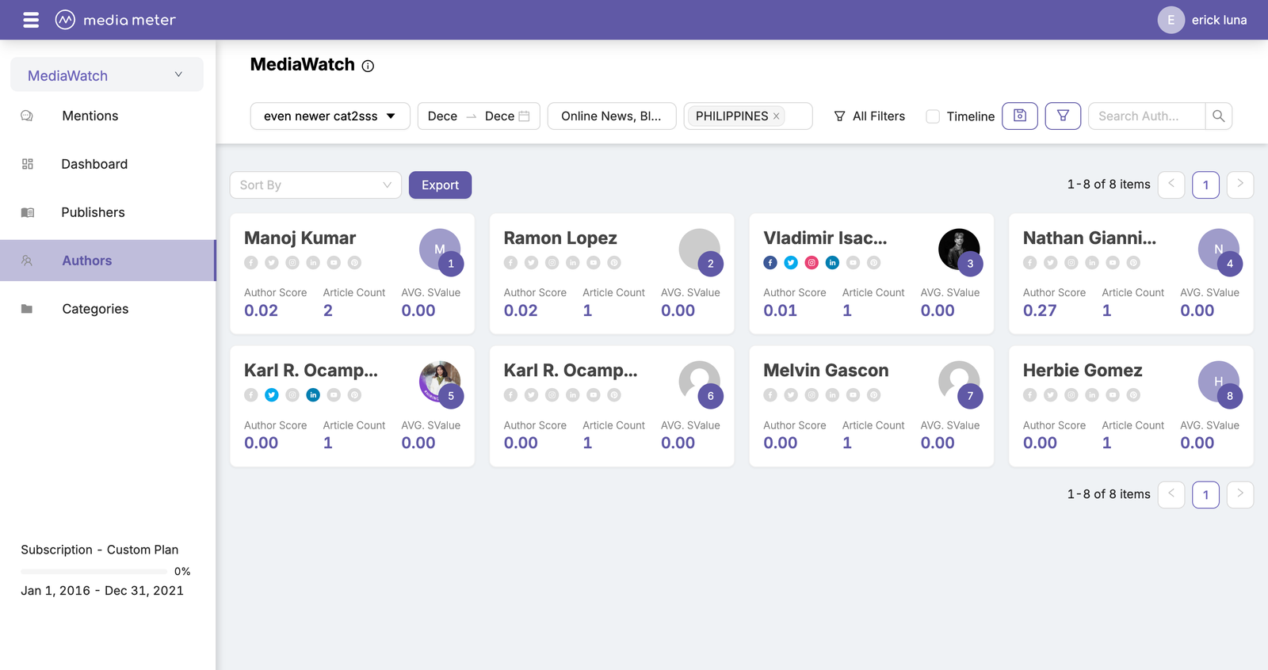Click the media meter logo
The width and height of the screenshot is (1268, 670).
point(116,20)
